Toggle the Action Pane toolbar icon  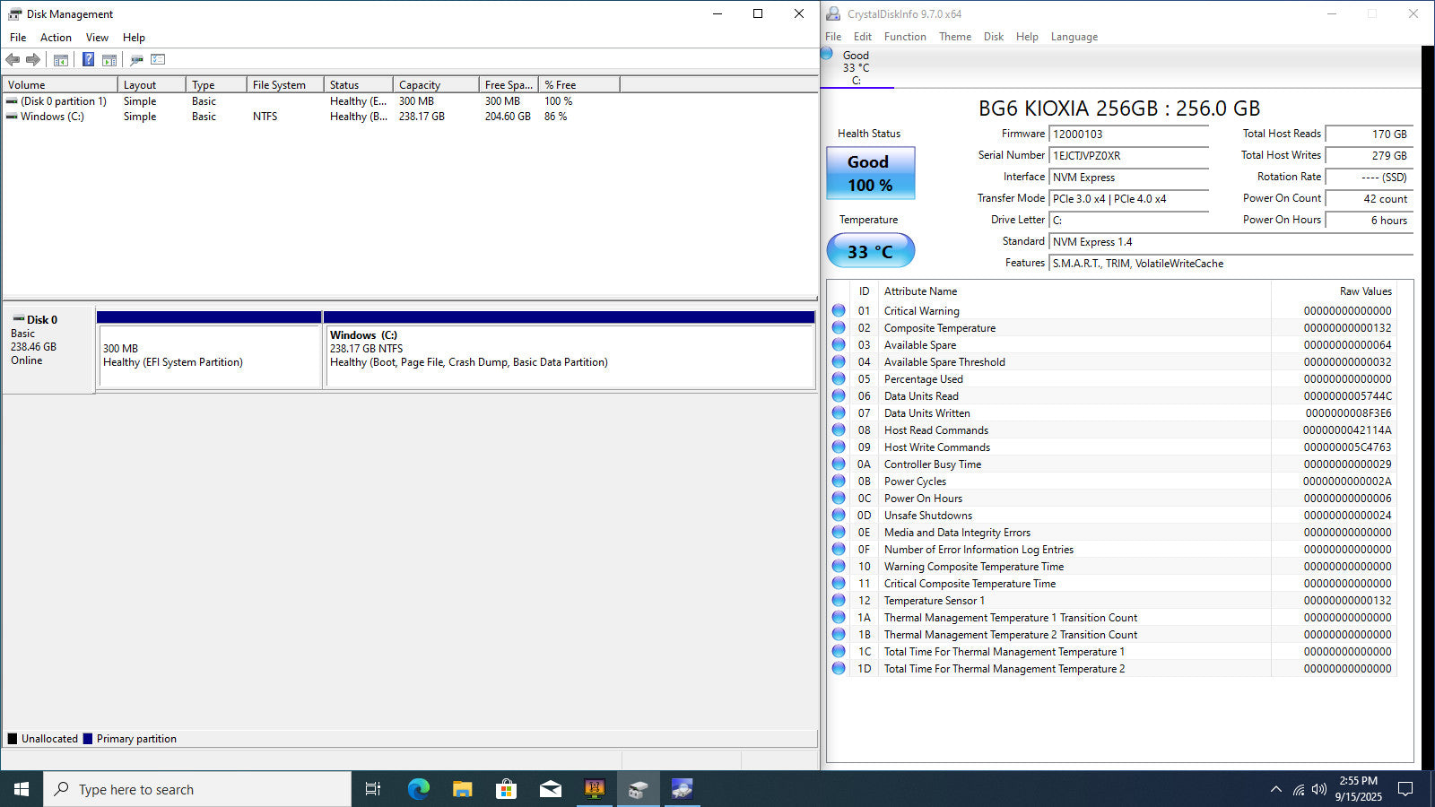109,60
